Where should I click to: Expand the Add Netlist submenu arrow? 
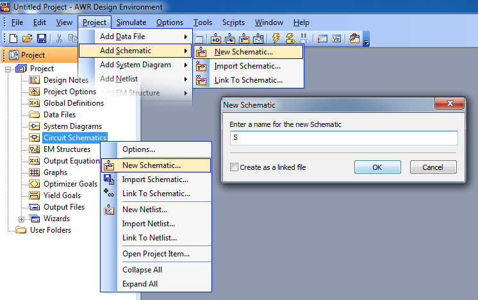pos(186,79)
